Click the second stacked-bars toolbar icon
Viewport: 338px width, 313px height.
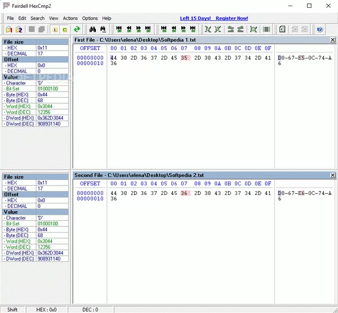[241, 29]
